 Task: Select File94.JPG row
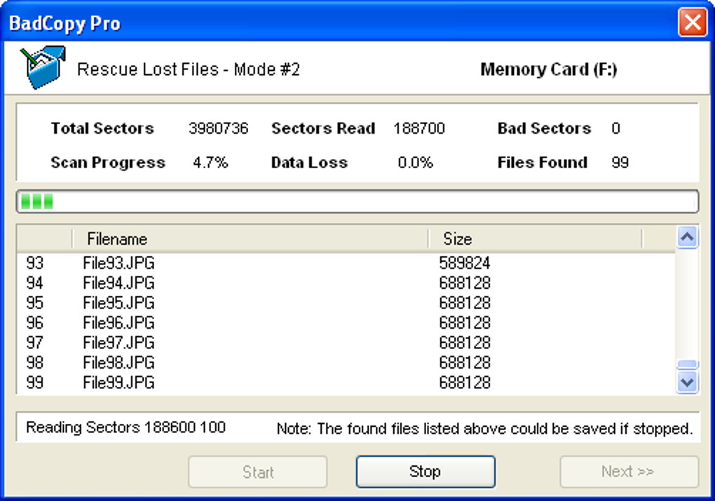tap(346, 283)
